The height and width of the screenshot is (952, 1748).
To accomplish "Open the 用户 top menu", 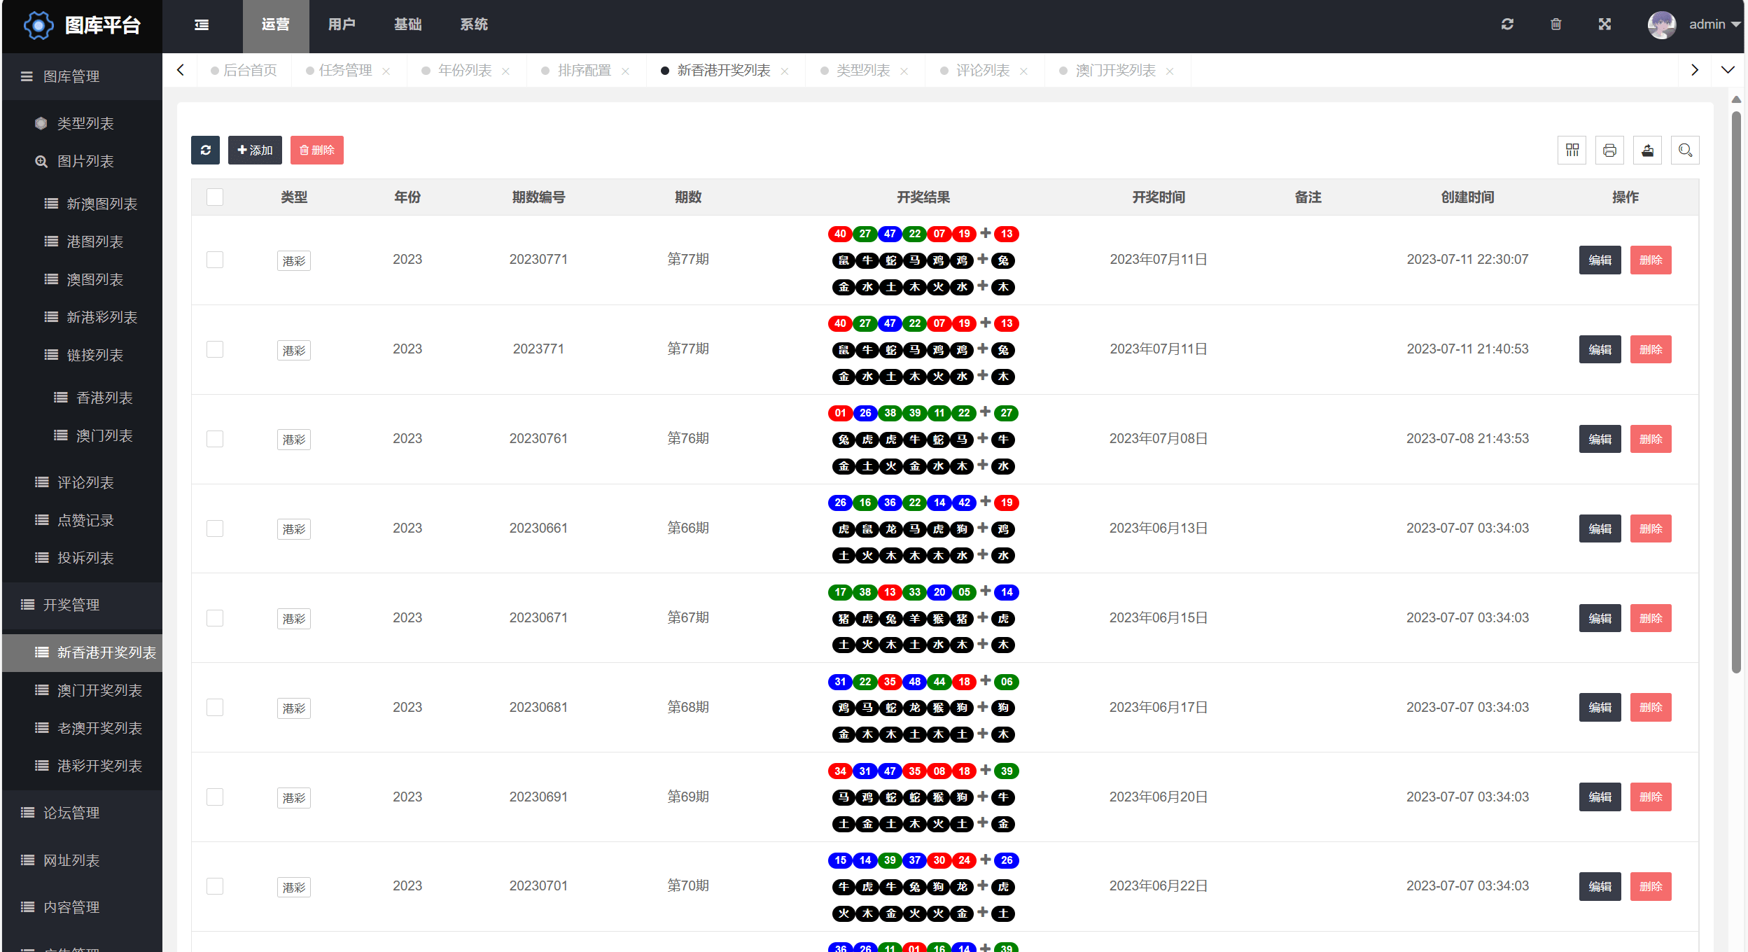I will (x=342, y=25).
